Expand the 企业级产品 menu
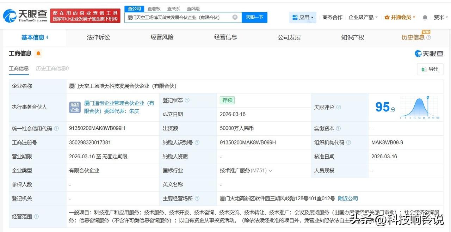451x232 pixels. (x=363, y=17)
